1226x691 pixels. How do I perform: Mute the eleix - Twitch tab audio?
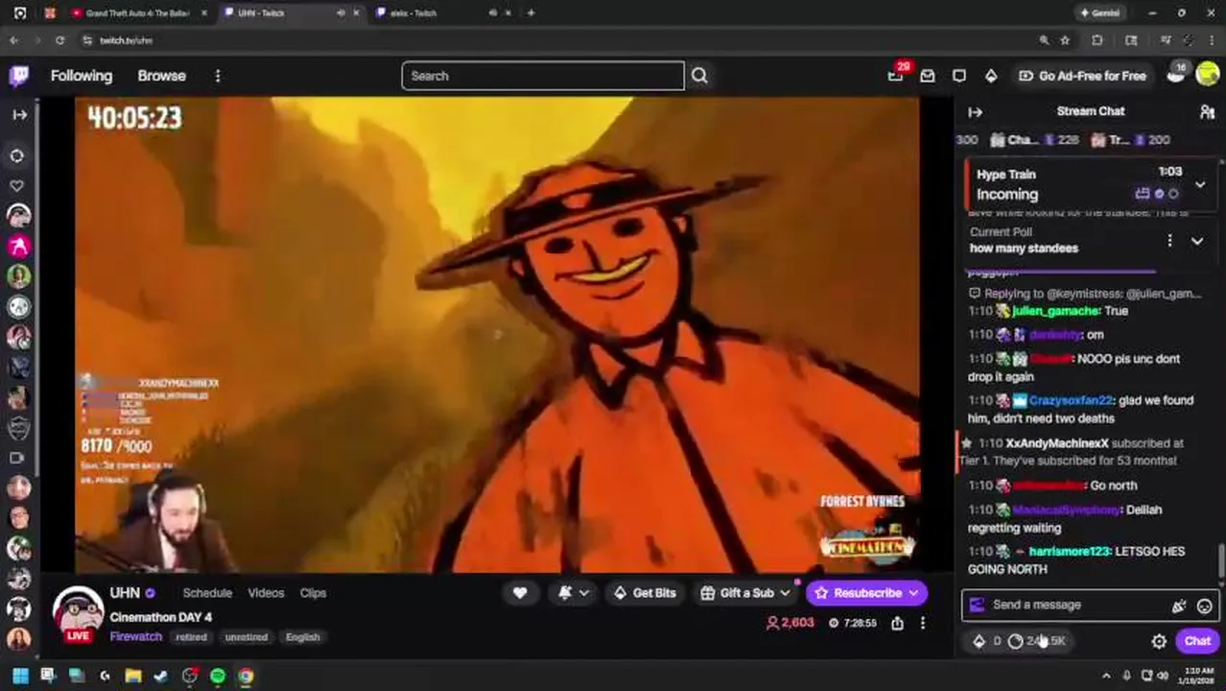(493, 13)
